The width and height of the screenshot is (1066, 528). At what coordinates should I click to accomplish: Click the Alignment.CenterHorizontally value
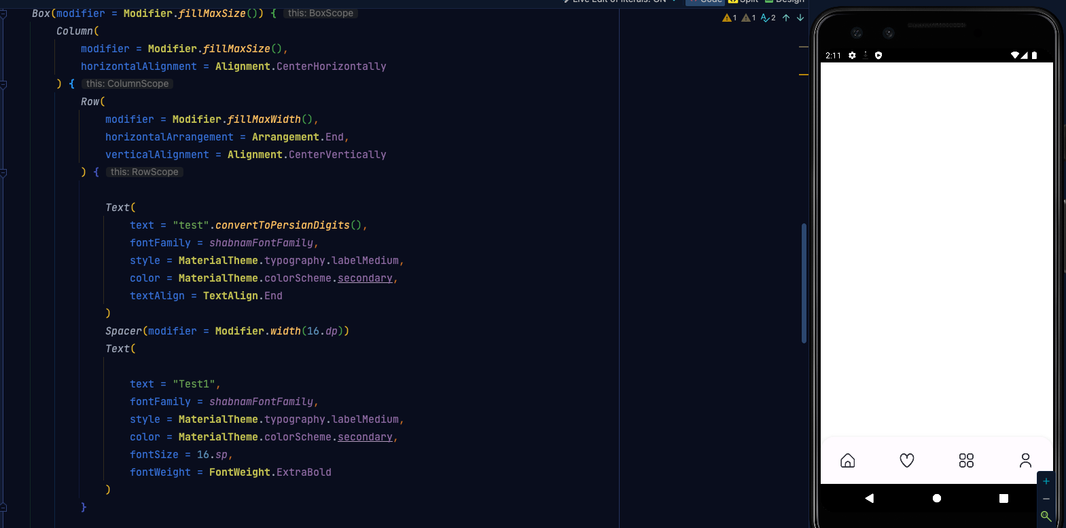point(300,67)
